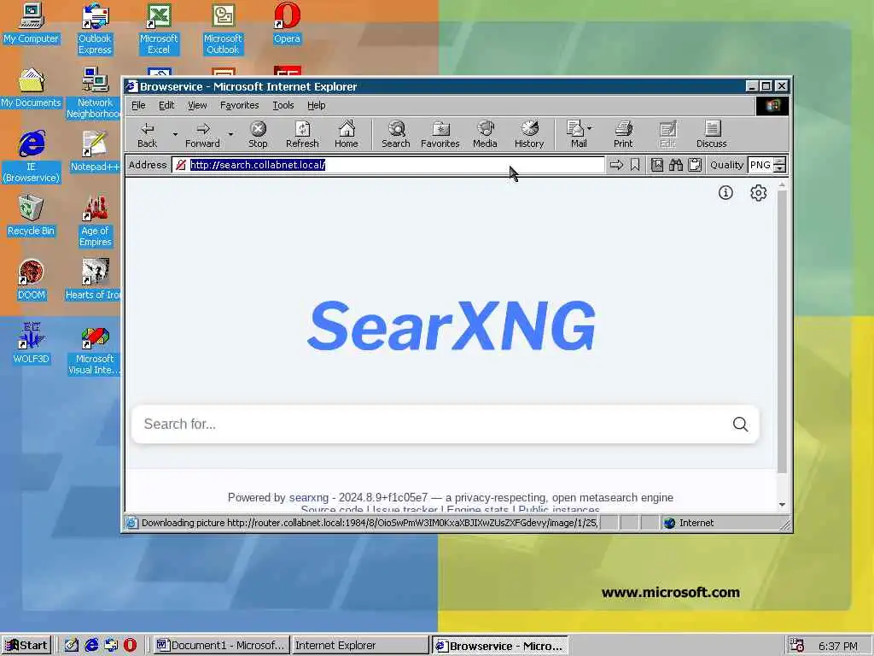Screen dimensions: 874x656
Task: Go to the Home page
Action: tap(347, 134)
